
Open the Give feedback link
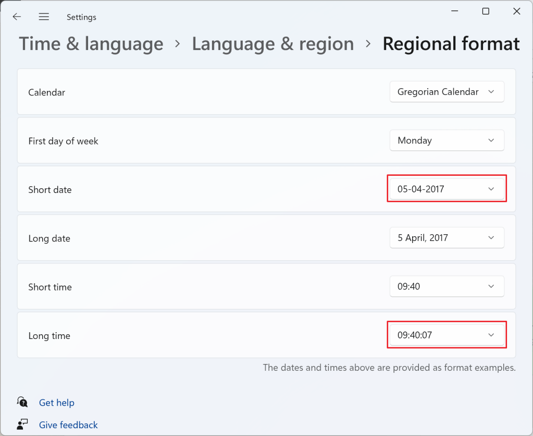click(x=68, y=425)
